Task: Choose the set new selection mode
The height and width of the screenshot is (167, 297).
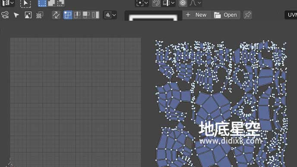Action: (42, 3)
